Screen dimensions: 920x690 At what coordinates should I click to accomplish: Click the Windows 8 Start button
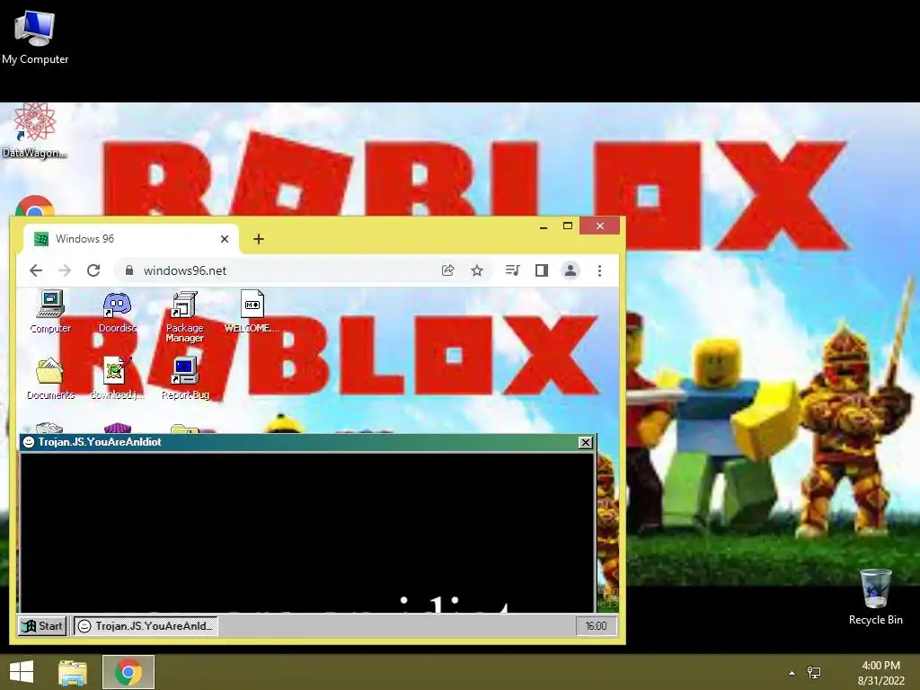[22, 672]
